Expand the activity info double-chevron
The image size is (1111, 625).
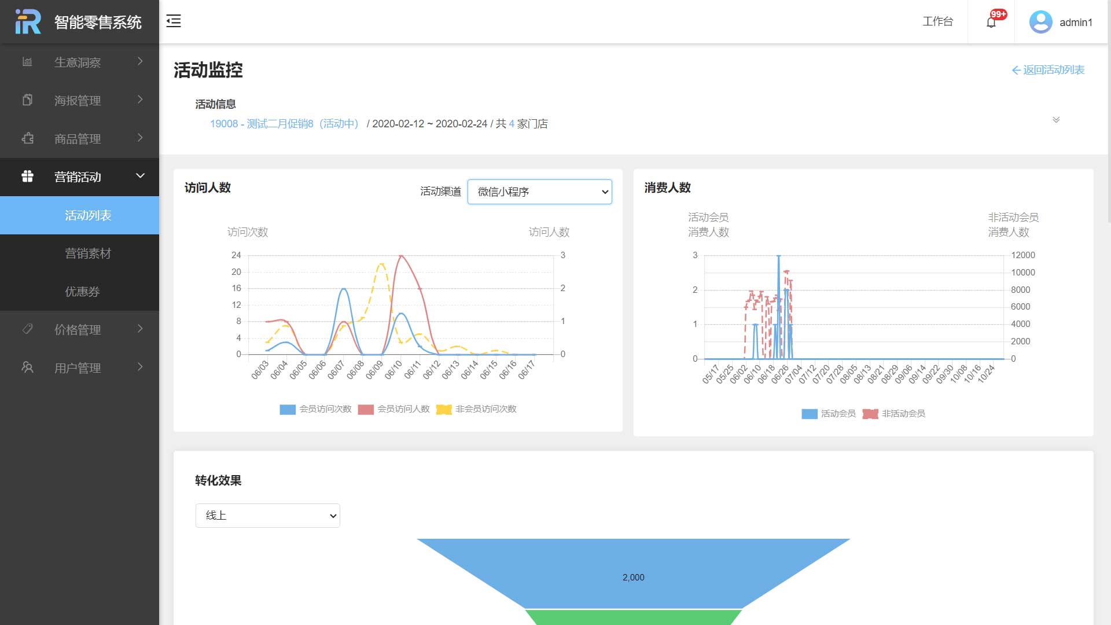pyautogui.click(x=1056, y=120)
